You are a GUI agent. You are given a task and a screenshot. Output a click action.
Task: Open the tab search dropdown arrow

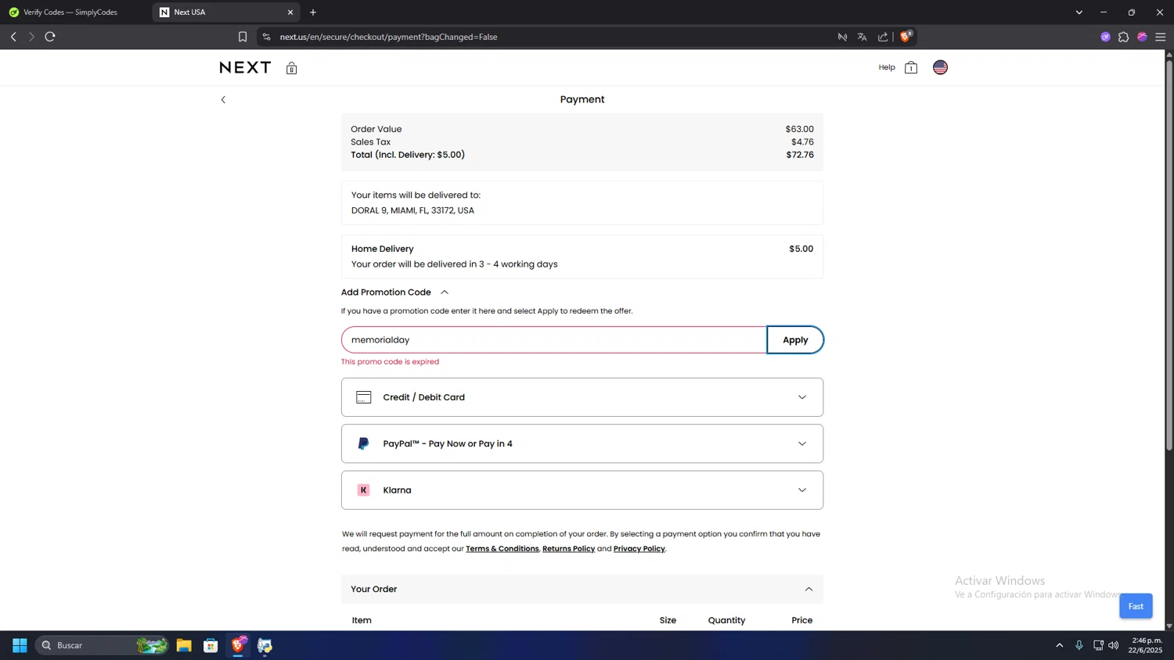1079,13
